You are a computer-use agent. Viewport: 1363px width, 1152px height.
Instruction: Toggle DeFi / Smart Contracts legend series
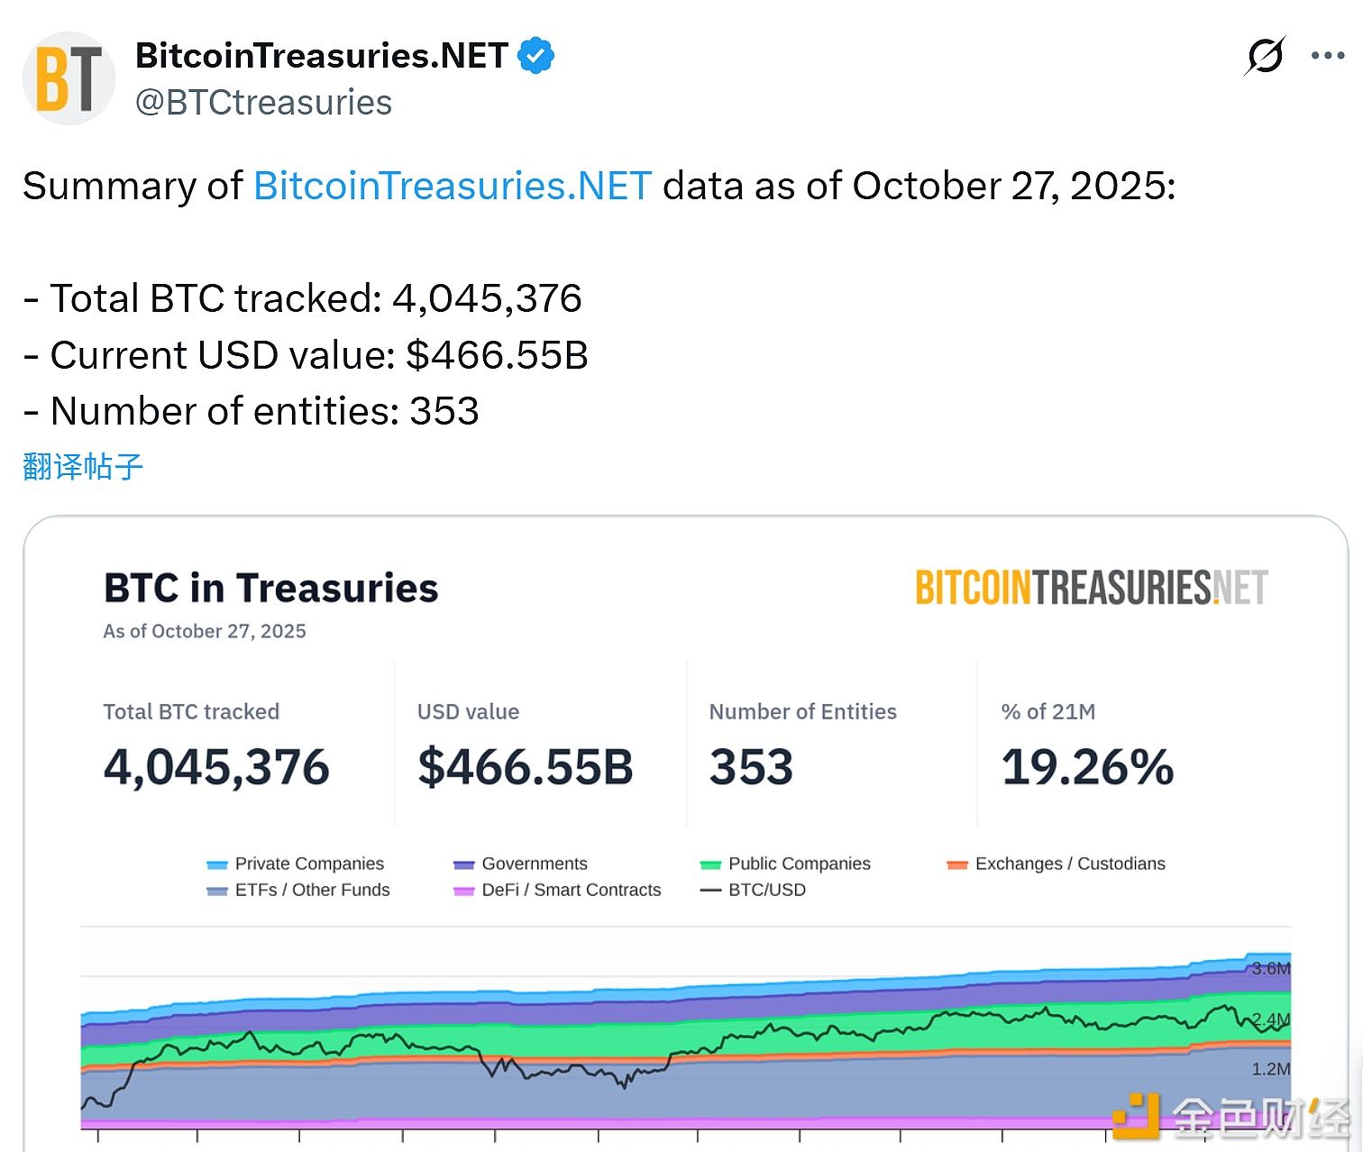tap(571, 890)
